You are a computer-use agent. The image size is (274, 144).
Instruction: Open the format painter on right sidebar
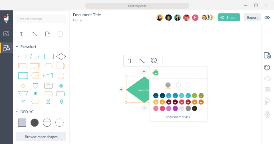[267, 102]
